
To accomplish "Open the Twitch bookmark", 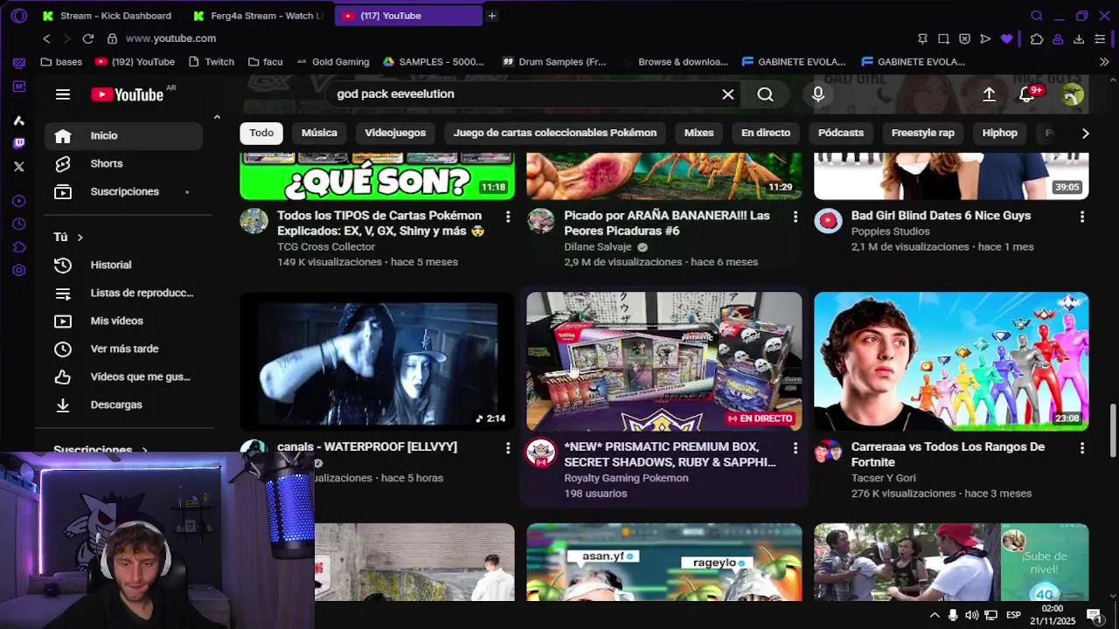I will click(x=210, y=62).
